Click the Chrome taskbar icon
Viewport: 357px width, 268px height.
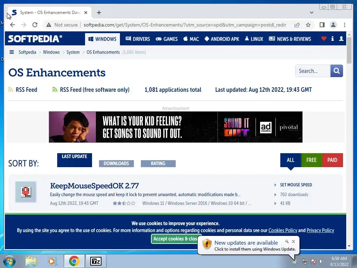pos(74,261)
